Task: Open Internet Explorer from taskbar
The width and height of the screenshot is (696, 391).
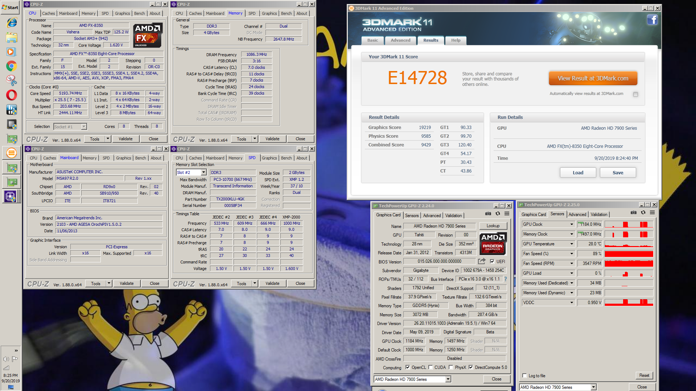Action: pos(11,23)
